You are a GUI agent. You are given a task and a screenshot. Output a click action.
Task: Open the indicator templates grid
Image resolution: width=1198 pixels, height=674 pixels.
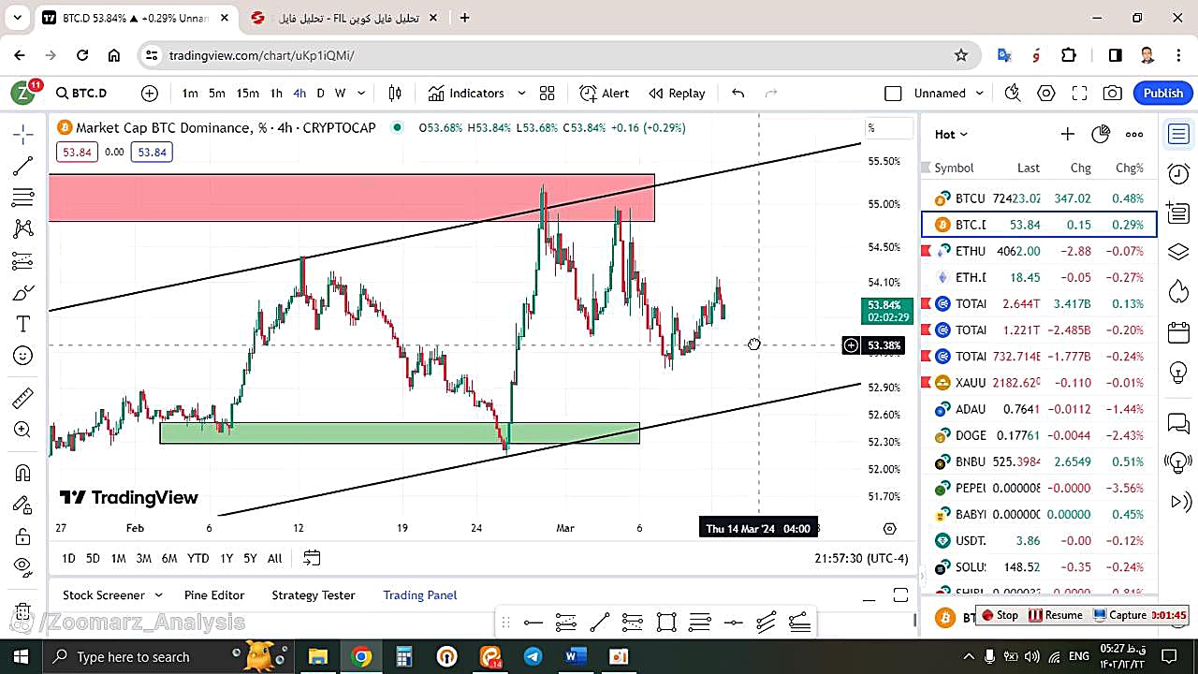tap(547, 93)
